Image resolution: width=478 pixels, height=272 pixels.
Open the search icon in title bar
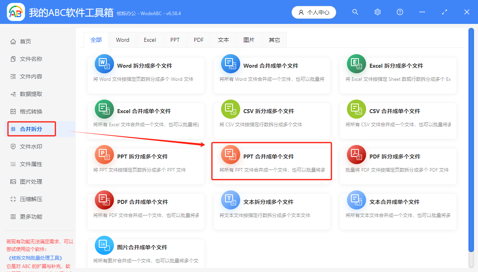tap(355, 12)
